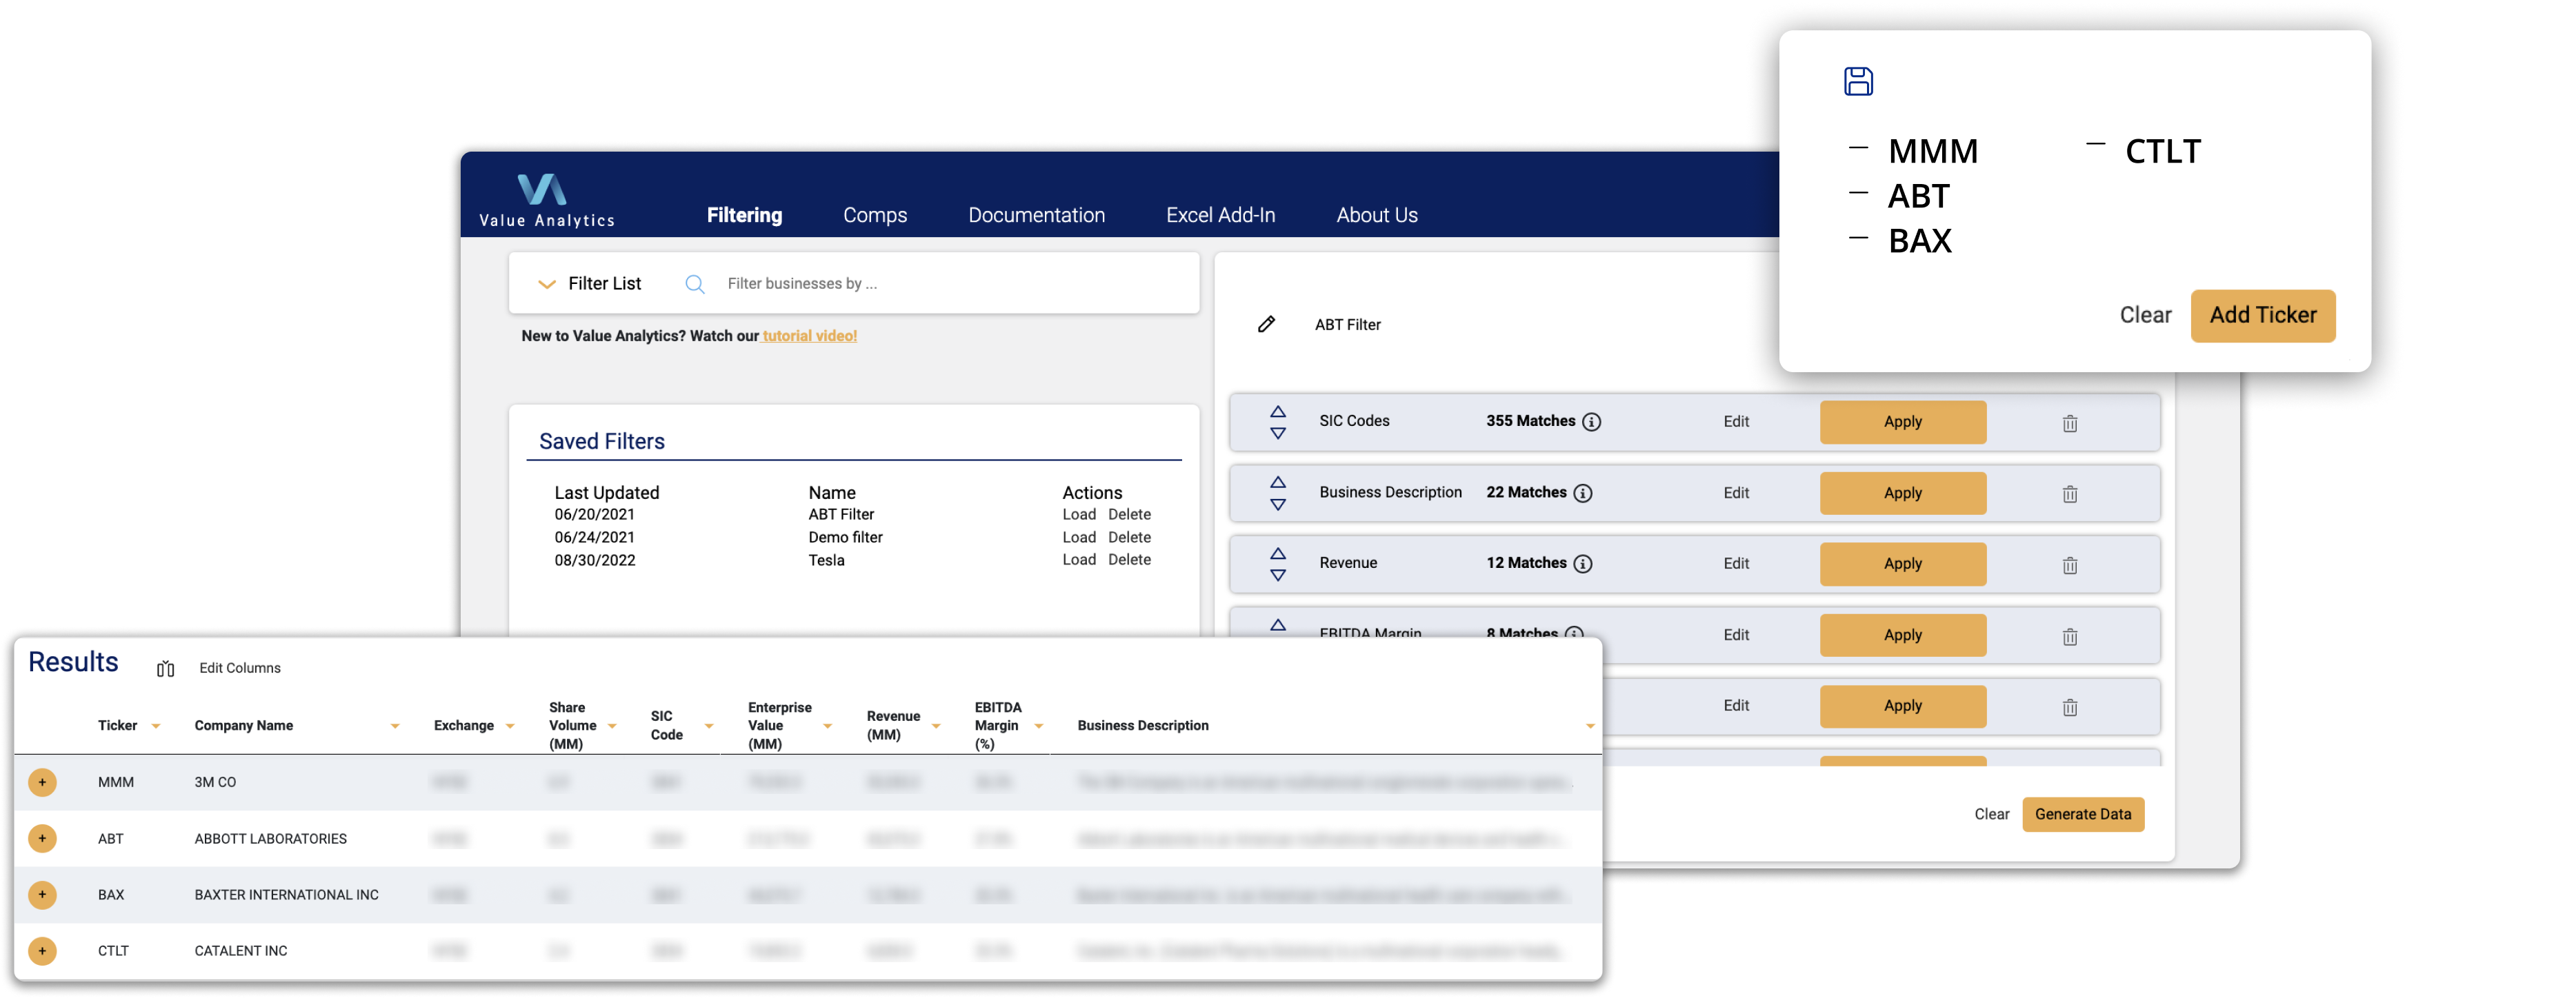Viewport: 2576px width, 998px height.
Task: Open the Comps tab
Action: pyautogui.click(x=875, y=216)
